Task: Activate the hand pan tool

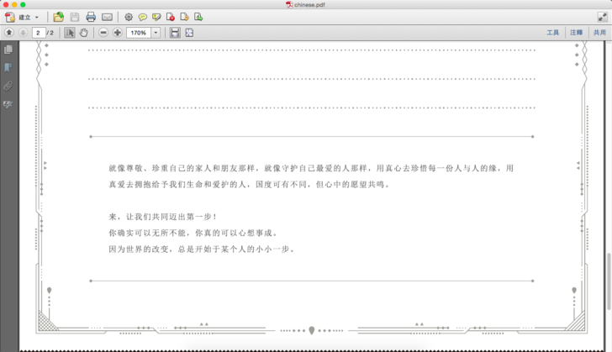Action: tap(83, 33)
